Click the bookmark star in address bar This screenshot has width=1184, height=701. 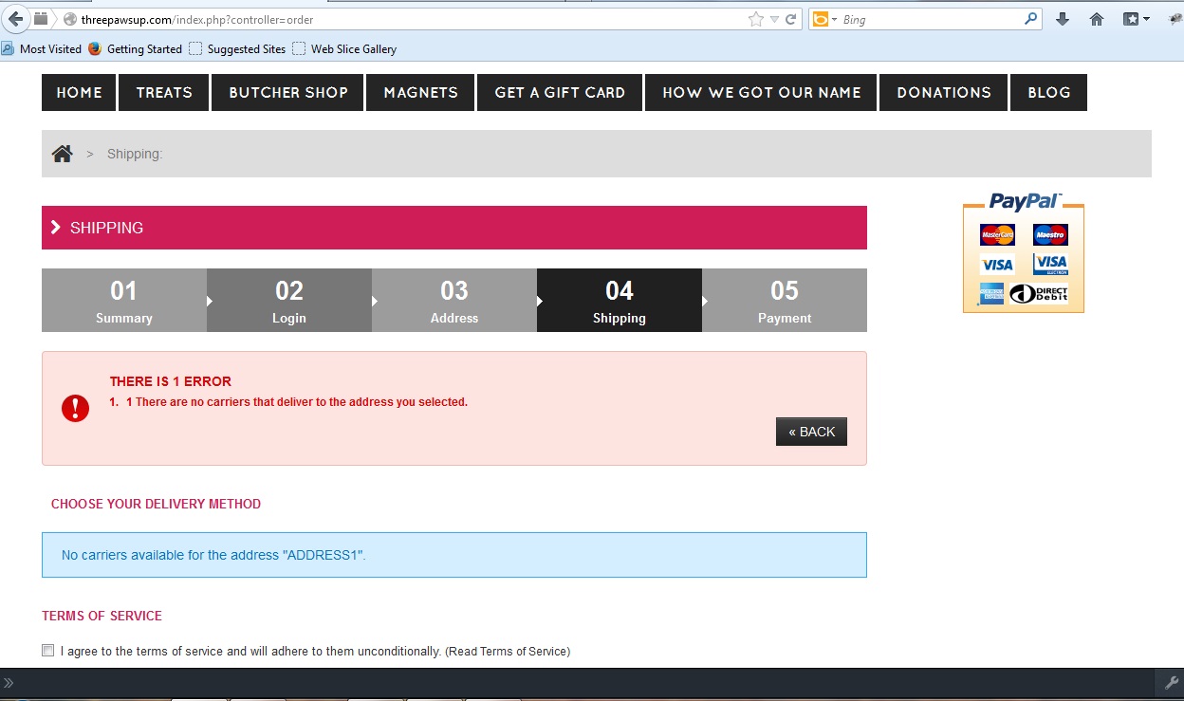coord(755,19)
